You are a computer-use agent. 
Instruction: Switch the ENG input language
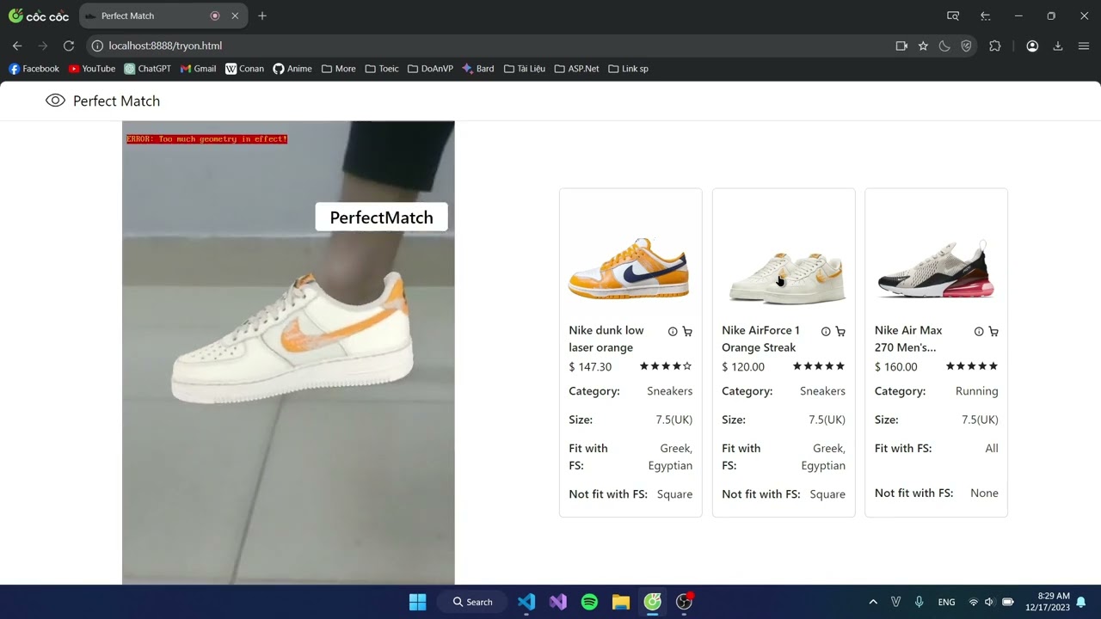(x=946, y=602)
